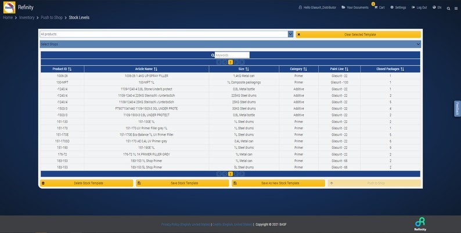Sort by Article Name column
Viewport: 461px width, 233px height.
tap(146, 69)
